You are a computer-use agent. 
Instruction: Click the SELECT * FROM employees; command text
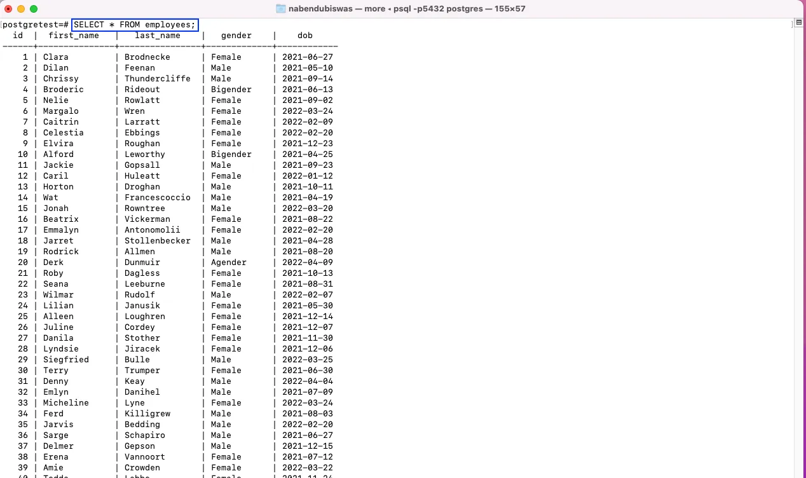[x=135, y=25]
